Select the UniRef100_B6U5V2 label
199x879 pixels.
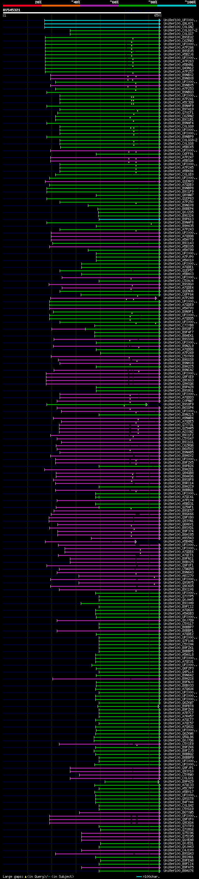coord(178,449)
